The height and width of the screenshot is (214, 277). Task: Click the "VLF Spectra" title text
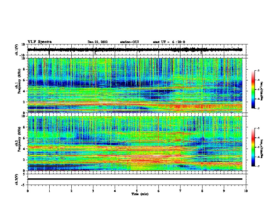pos(40,42)
